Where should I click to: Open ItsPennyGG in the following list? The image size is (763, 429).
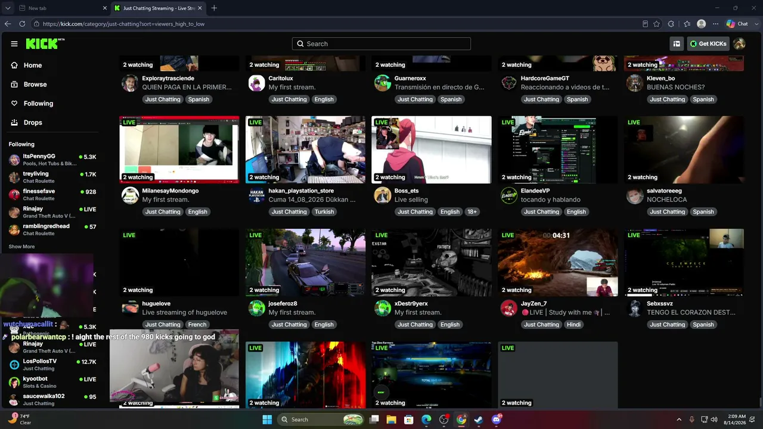click(x=52, y=160)
